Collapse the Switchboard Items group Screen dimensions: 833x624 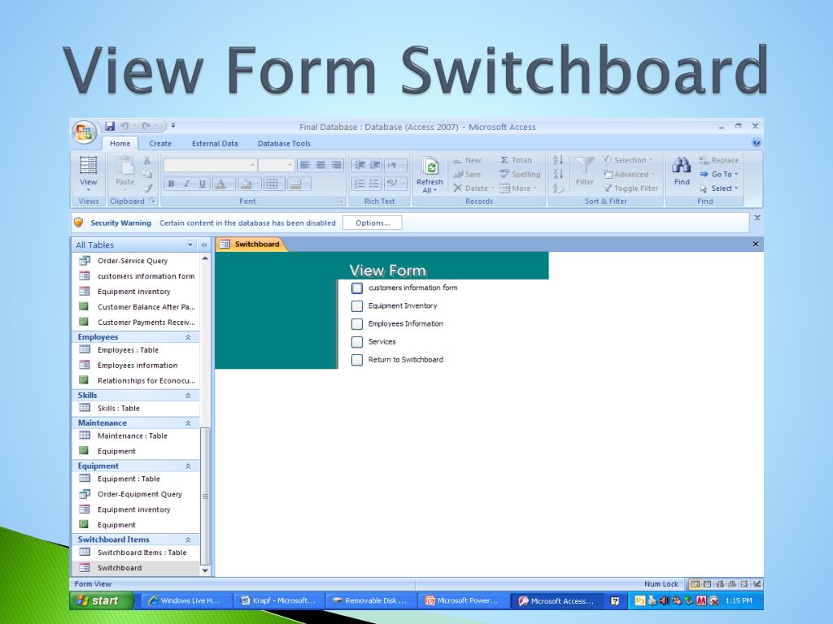188,539
